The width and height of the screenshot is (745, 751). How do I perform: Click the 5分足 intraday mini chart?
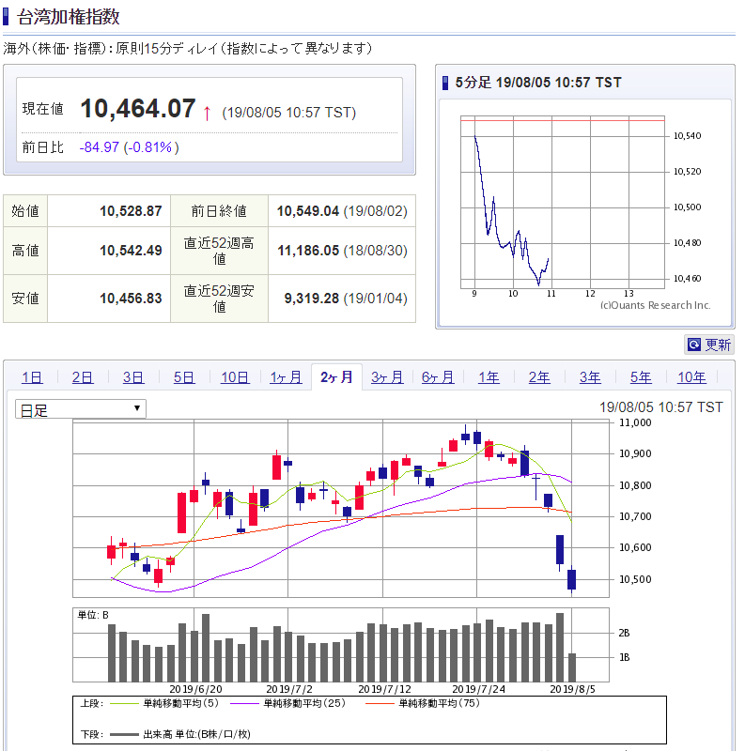[x=562, y=207]
